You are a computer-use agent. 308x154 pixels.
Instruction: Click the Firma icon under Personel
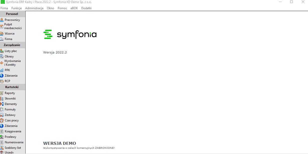2,39
